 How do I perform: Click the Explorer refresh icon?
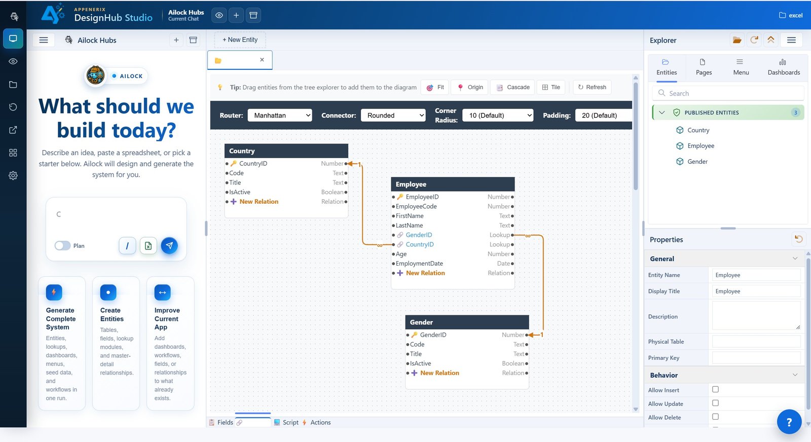(x=754, y=40)
